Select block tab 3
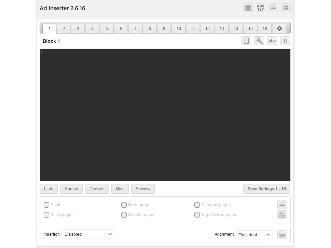The image size is (331, 248). [78, 28]
